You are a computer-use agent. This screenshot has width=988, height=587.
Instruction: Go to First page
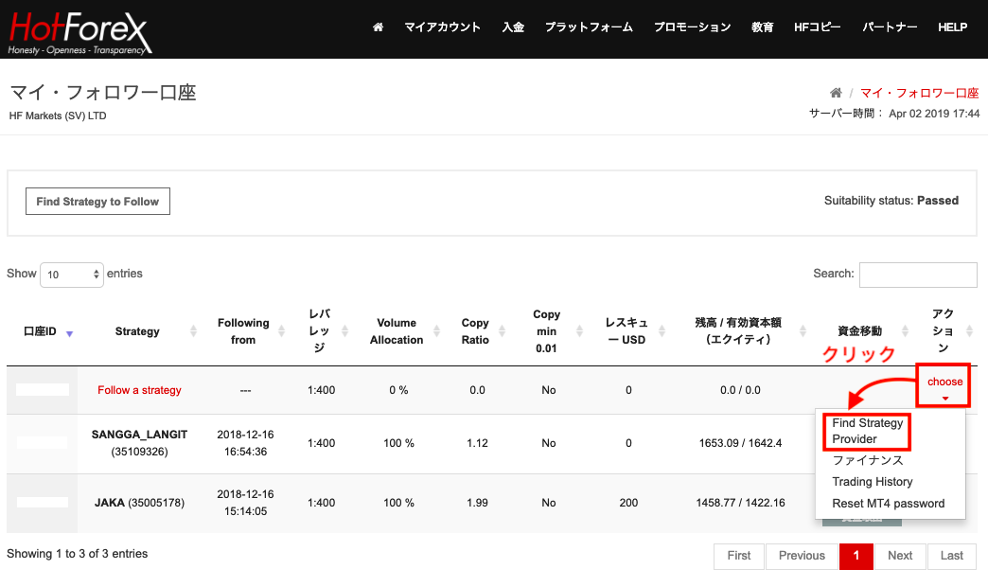click(x=738, y=556)
